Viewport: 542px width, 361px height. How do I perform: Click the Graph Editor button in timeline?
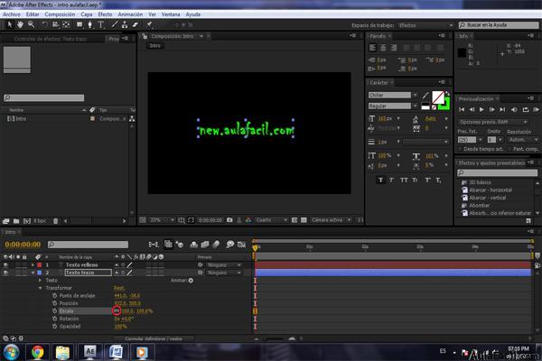tap(241, 245)
